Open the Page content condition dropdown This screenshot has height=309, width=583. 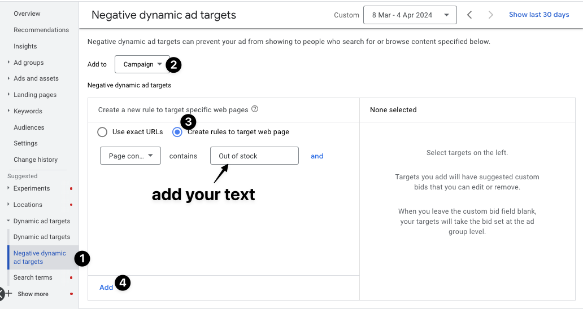point(130,156)
